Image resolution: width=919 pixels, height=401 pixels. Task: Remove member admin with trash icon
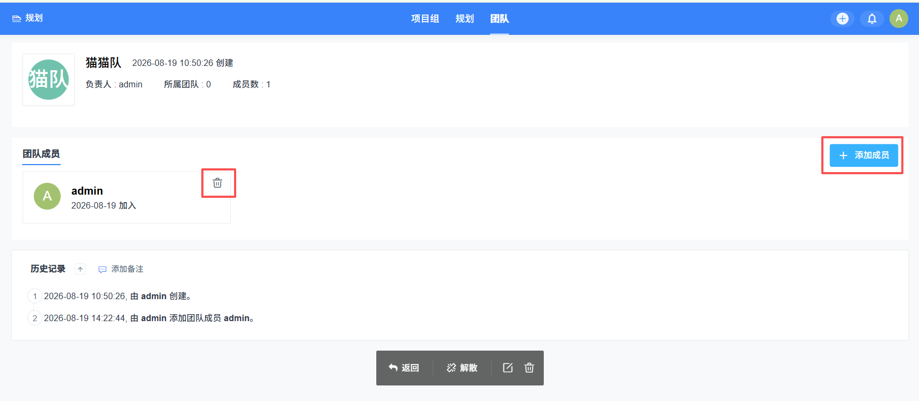coord(217,183)
